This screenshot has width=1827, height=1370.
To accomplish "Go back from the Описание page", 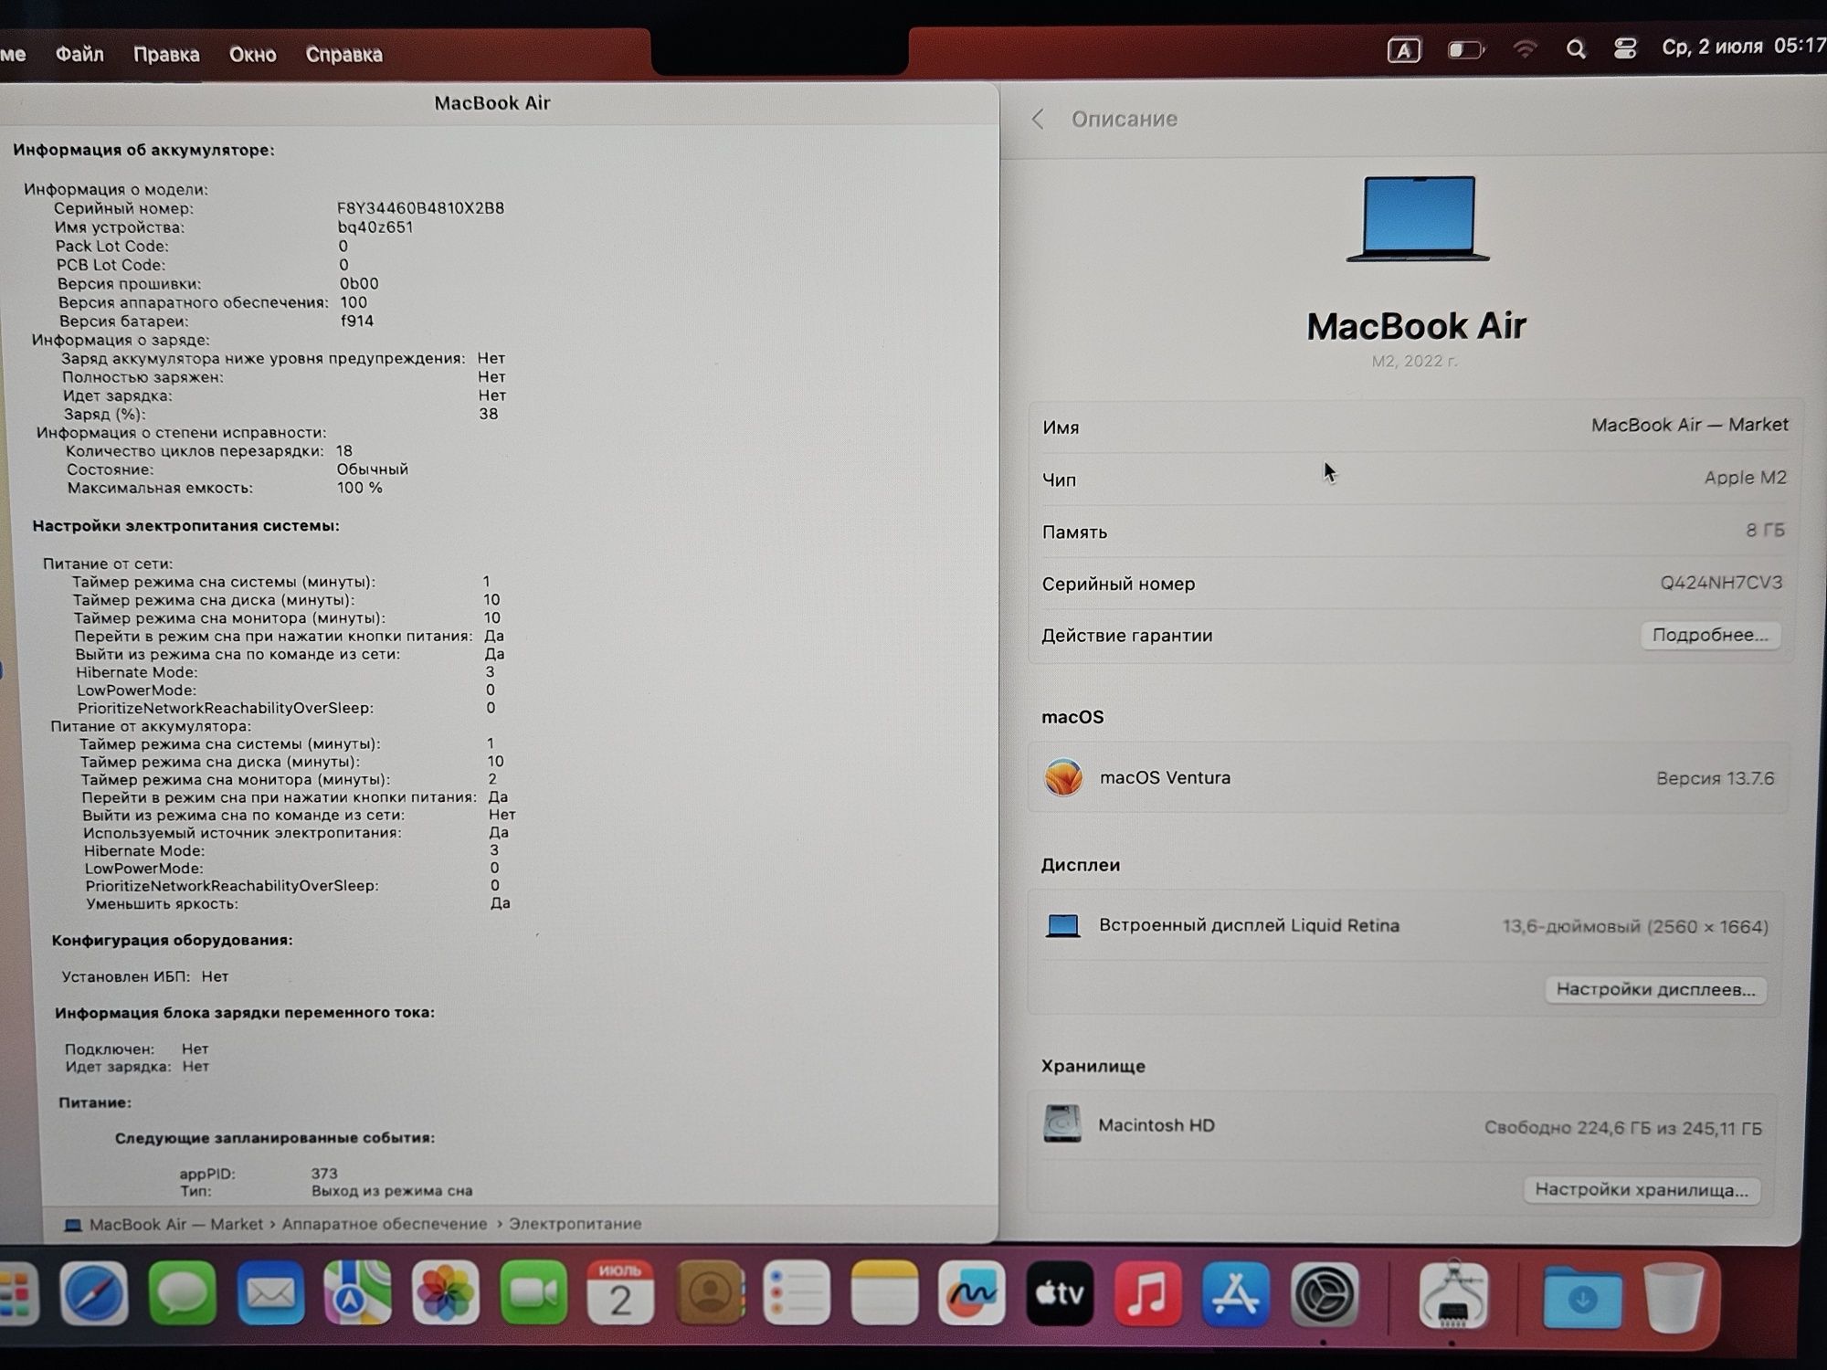I will 1038,119.
